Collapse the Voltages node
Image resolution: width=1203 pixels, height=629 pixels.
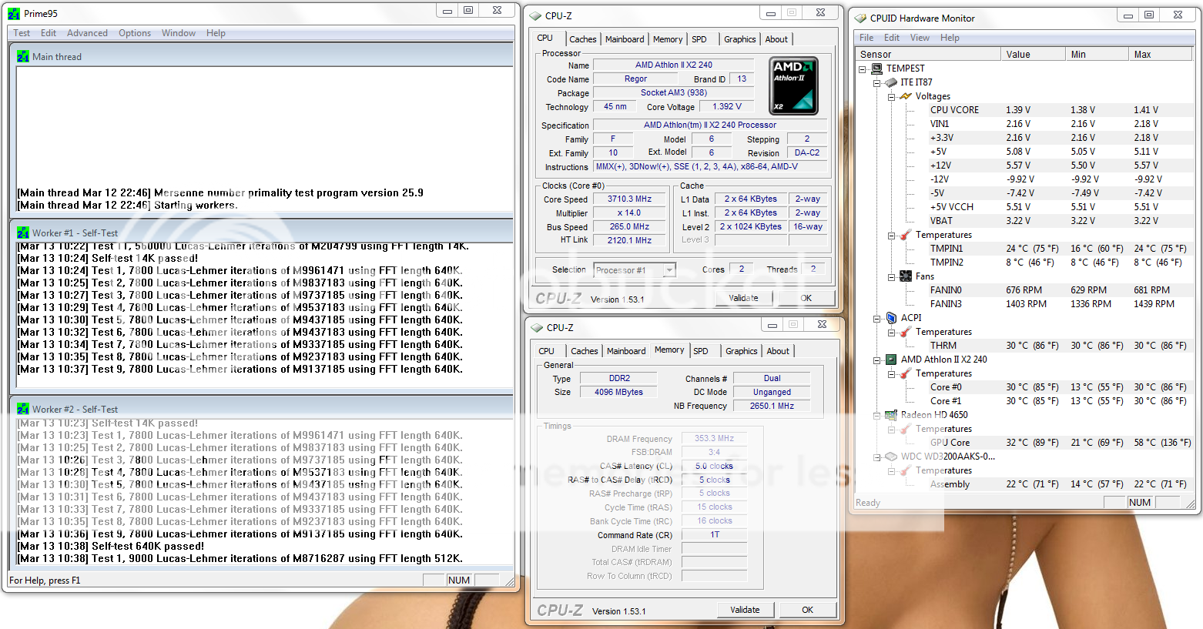tap(891, 96)
